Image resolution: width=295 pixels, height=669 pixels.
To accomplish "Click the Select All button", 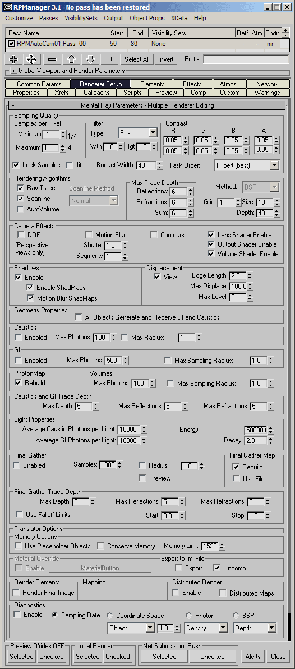I will (137, 59).
